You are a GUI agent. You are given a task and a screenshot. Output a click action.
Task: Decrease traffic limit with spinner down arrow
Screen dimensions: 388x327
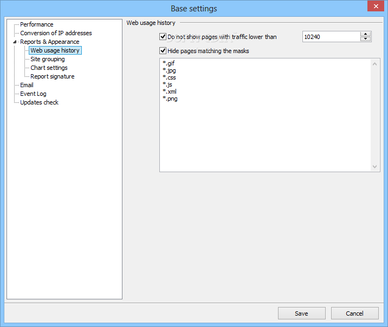pyautogui.click(x=365, y=39)
